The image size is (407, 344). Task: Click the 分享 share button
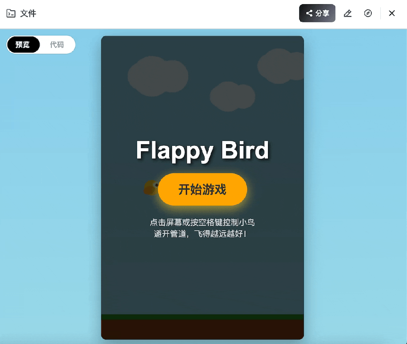pos(317,13)
